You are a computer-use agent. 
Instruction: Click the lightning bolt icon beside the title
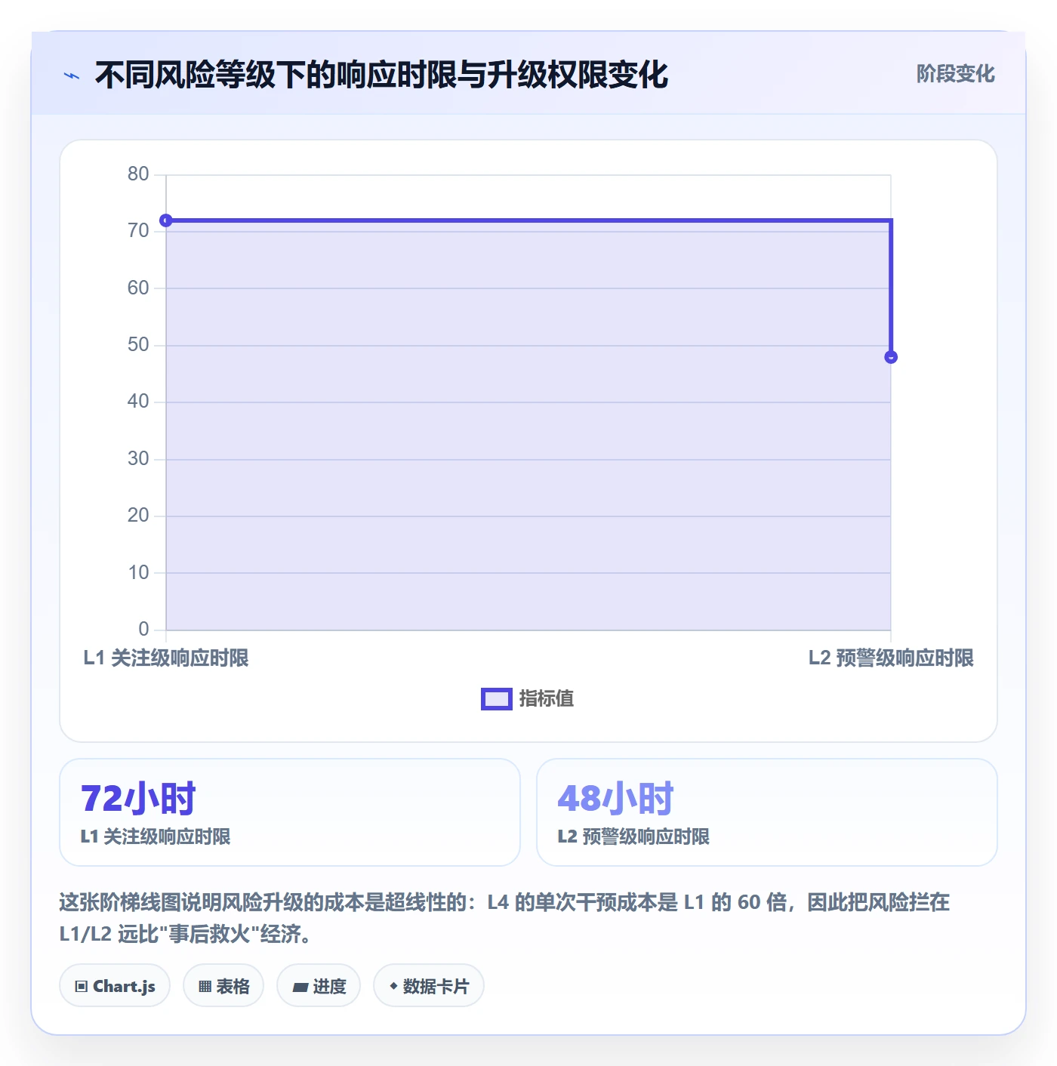pyautogui.click(x=72, y=75)
